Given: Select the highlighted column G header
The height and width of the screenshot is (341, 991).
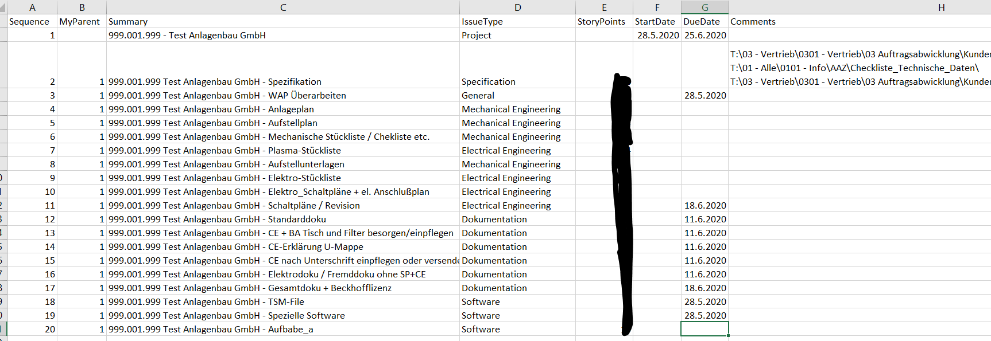Looking at the screenshot, I should click(x=704, y=7).
